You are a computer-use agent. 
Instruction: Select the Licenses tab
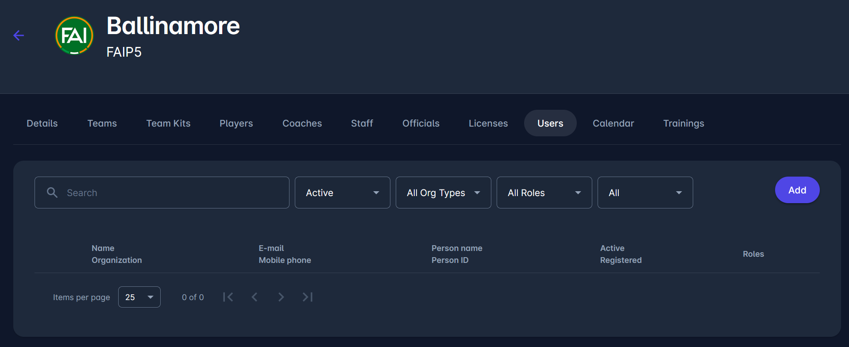(x=488, y=123)
